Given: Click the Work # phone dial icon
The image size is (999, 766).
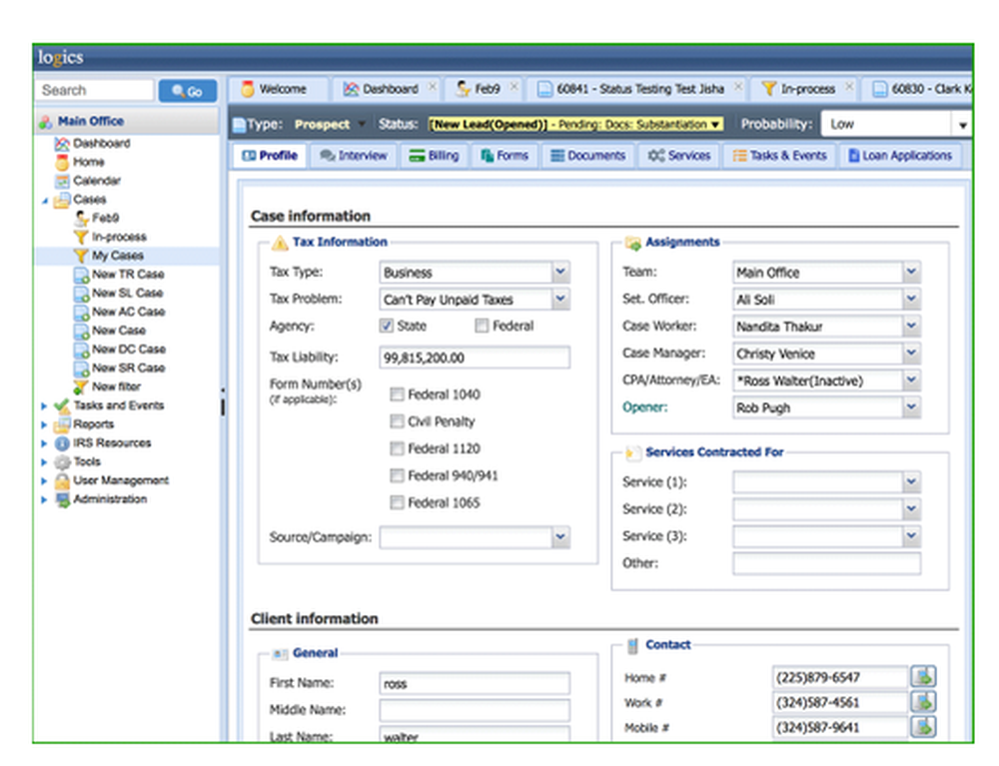Looking at the screenshot, I should [924, 702].
